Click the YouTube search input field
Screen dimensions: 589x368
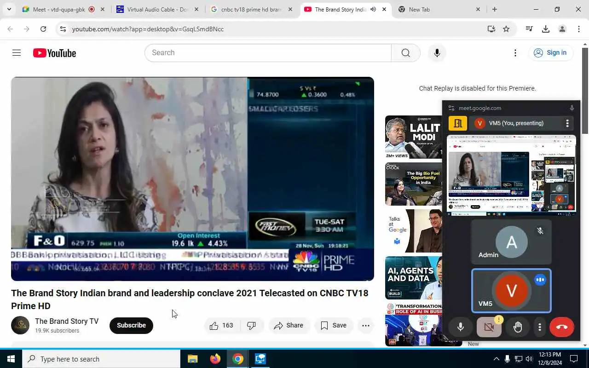[268, 53]
